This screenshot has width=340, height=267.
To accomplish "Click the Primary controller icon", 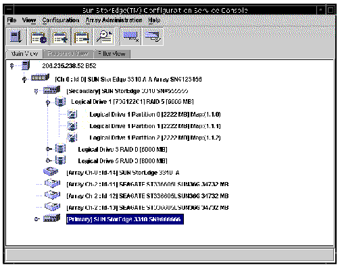I will (x=51, y=218).
